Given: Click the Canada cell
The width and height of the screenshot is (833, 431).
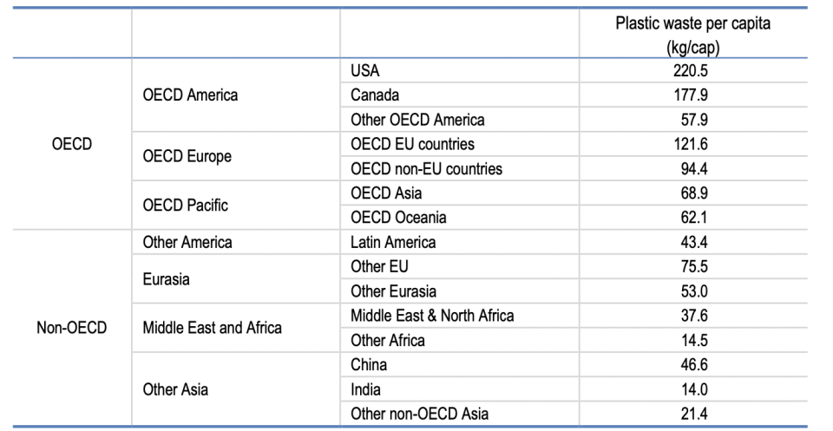Looking at the screenshot, I should (375, 95).
